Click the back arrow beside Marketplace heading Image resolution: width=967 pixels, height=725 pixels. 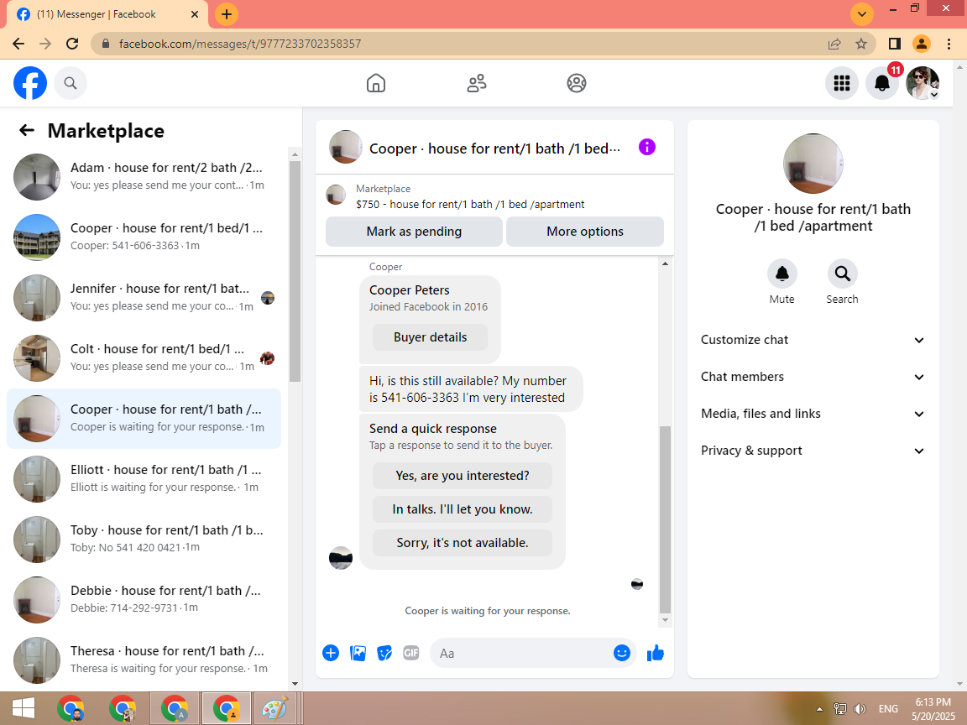27,130
